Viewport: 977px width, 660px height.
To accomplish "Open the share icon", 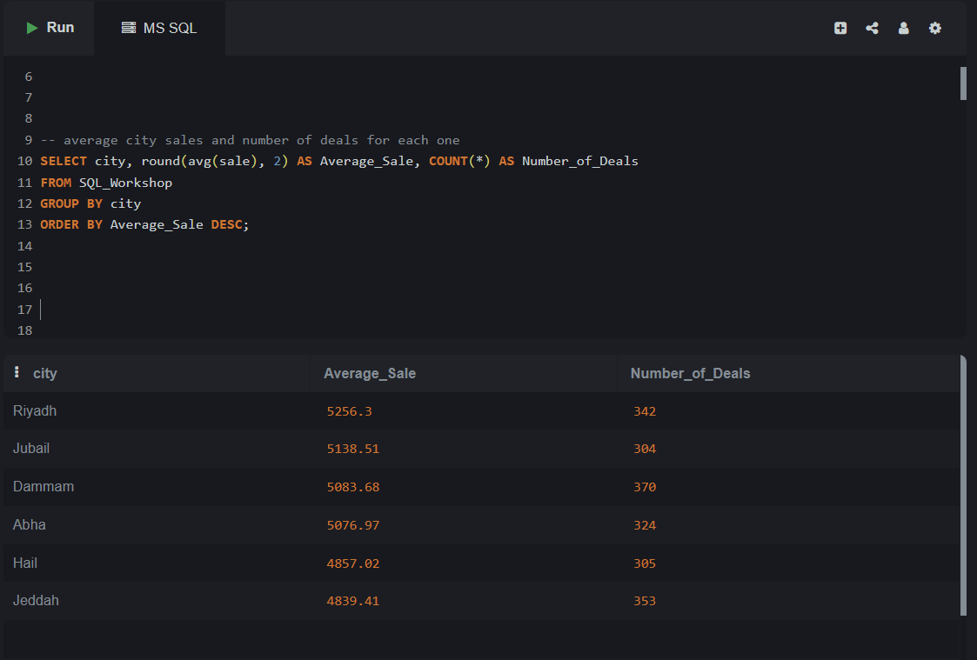I will [x=873, y=28].
